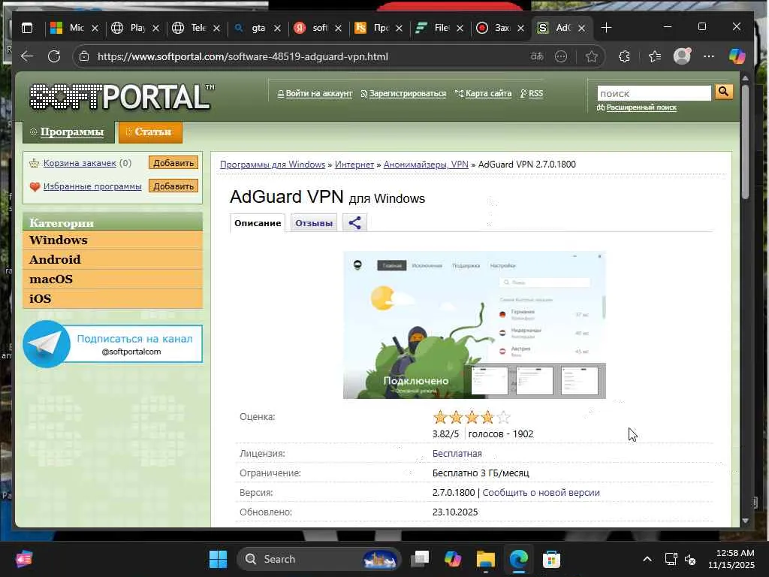Click the SoftPortal logo

click(122, 96)
